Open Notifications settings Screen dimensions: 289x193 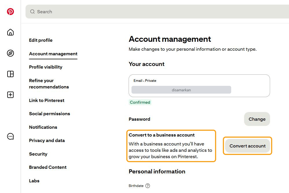(43, 127)
